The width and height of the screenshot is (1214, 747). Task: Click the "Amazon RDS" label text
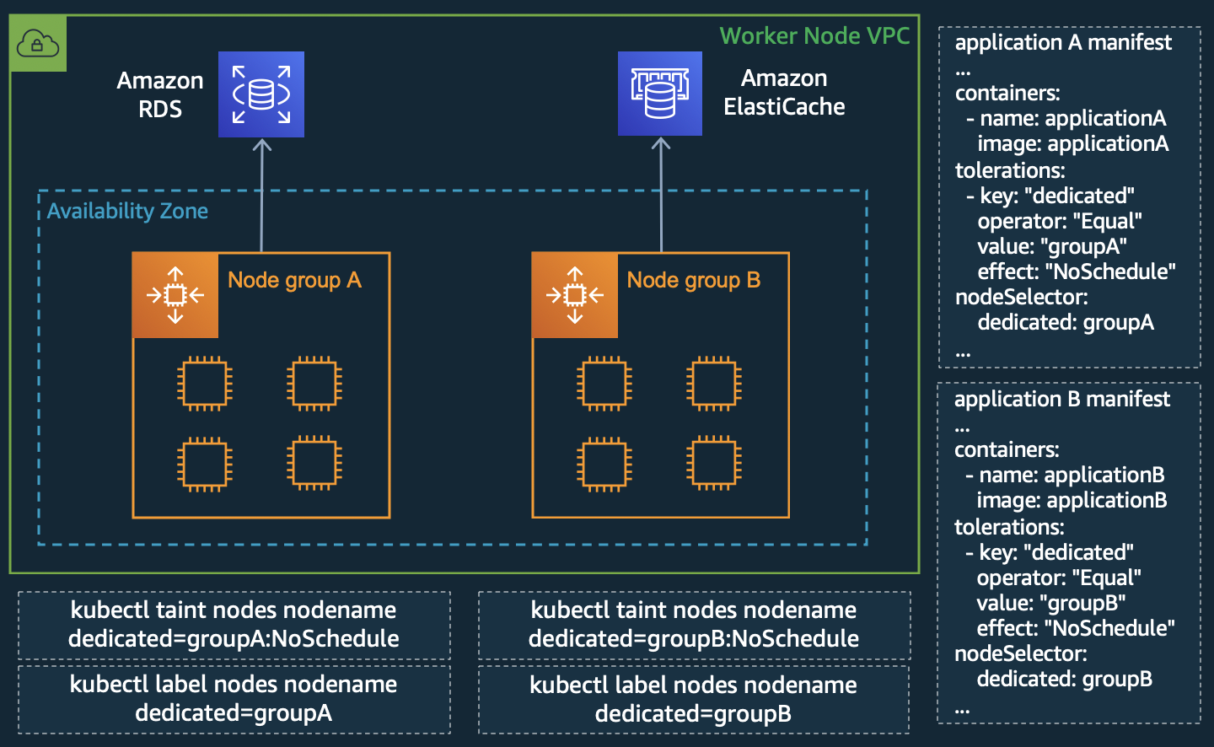(x=160, y=94)
